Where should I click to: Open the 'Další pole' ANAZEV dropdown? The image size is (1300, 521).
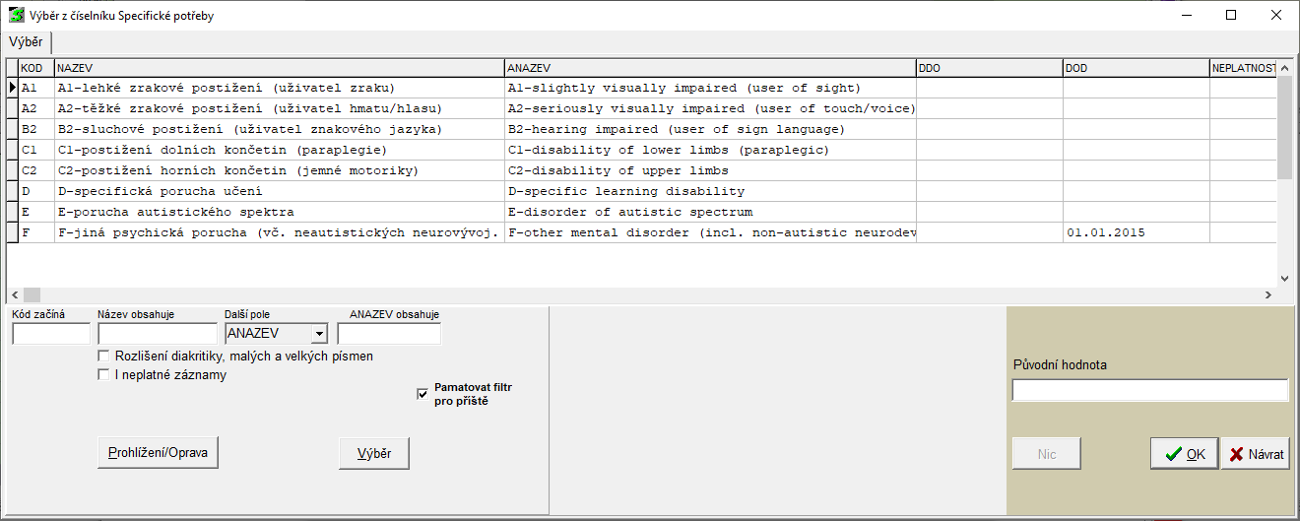(318, 334)
